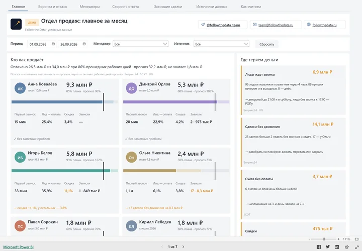Open the Сделки без движения card

point(293,143)
